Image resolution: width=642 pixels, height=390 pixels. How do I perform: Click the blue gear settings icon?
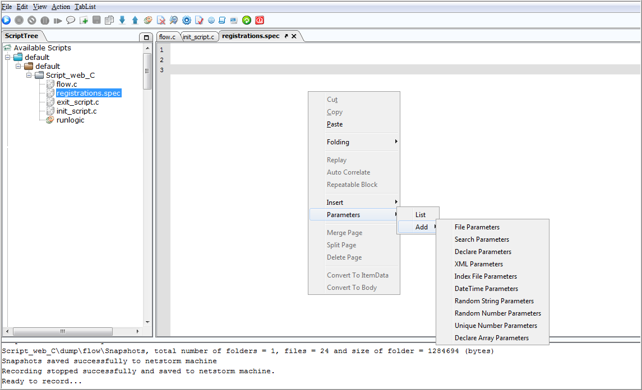[x=187, y=20]
